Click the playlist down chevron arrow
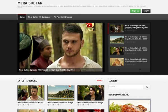Image resolution: width=168 pixels, height=112 pixels. tap(140, 70)
